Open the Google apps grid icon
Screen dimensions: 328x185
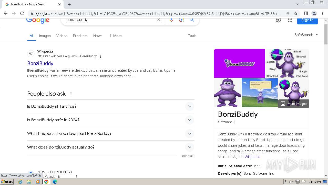coord(290,20)
